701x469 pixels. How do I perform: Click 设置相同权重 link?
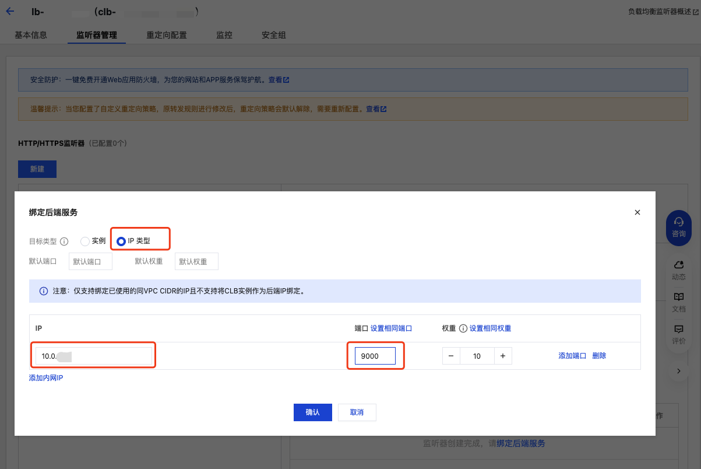tap(491, 328)
